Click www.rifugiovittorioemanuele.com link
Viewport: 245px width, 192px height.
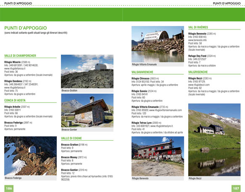click(x=165, y=110)
